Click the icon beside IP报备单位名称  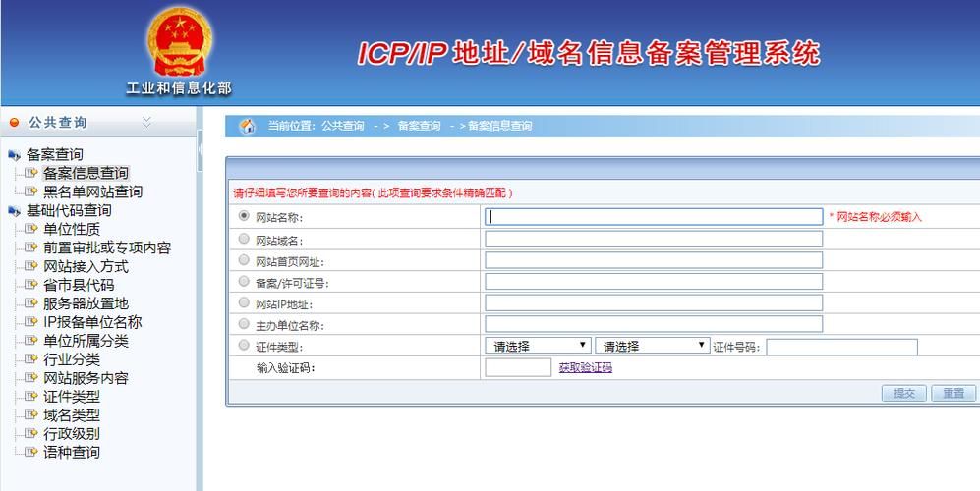coord(31,322)
